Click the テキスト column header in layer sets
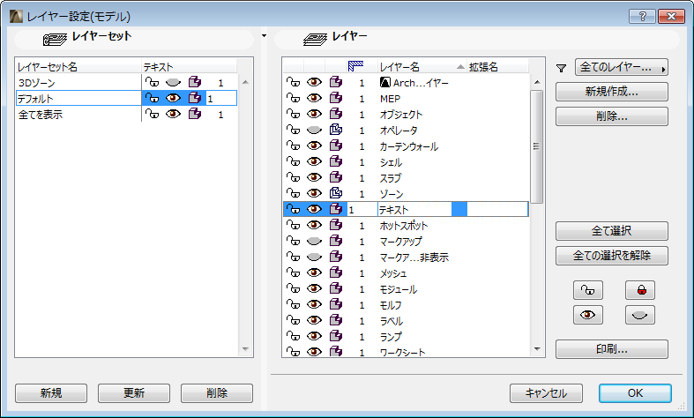694x418 pixels. pos(189,67)
